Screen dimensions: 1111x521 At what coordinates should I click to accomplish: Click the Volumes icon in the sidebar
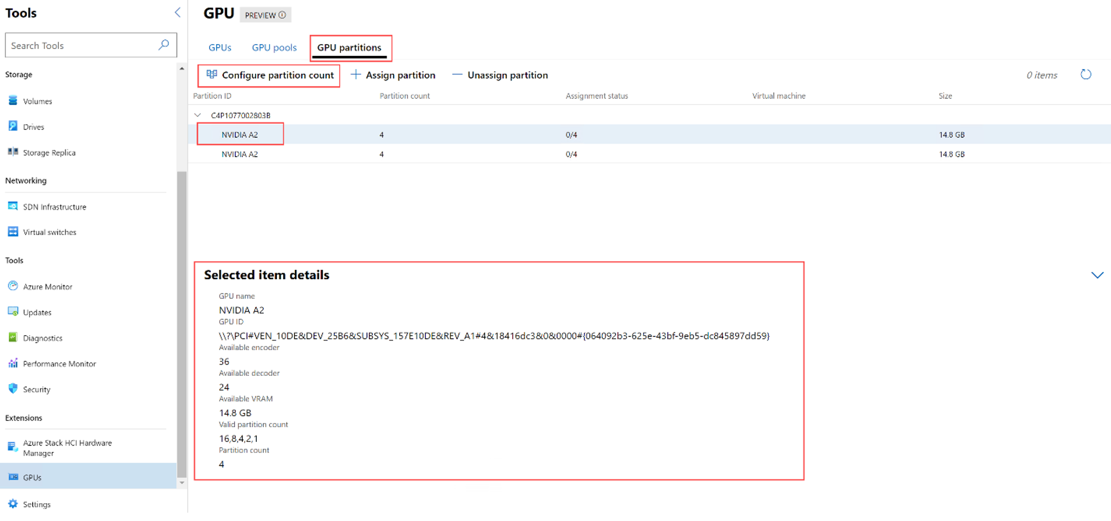click(x=13, y=101)
